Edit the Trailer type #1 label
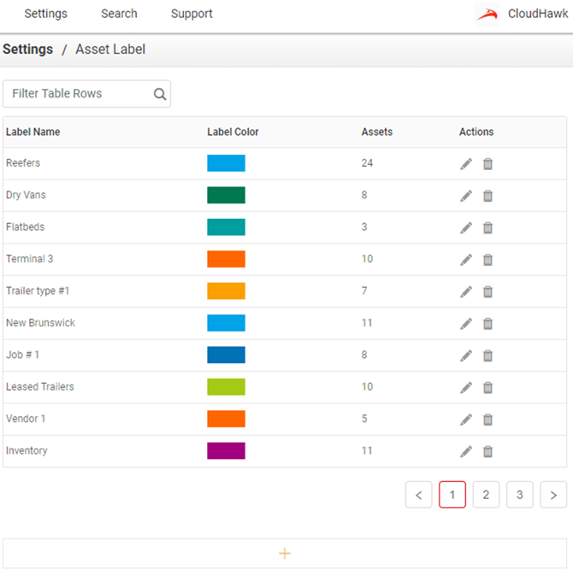 466,291
